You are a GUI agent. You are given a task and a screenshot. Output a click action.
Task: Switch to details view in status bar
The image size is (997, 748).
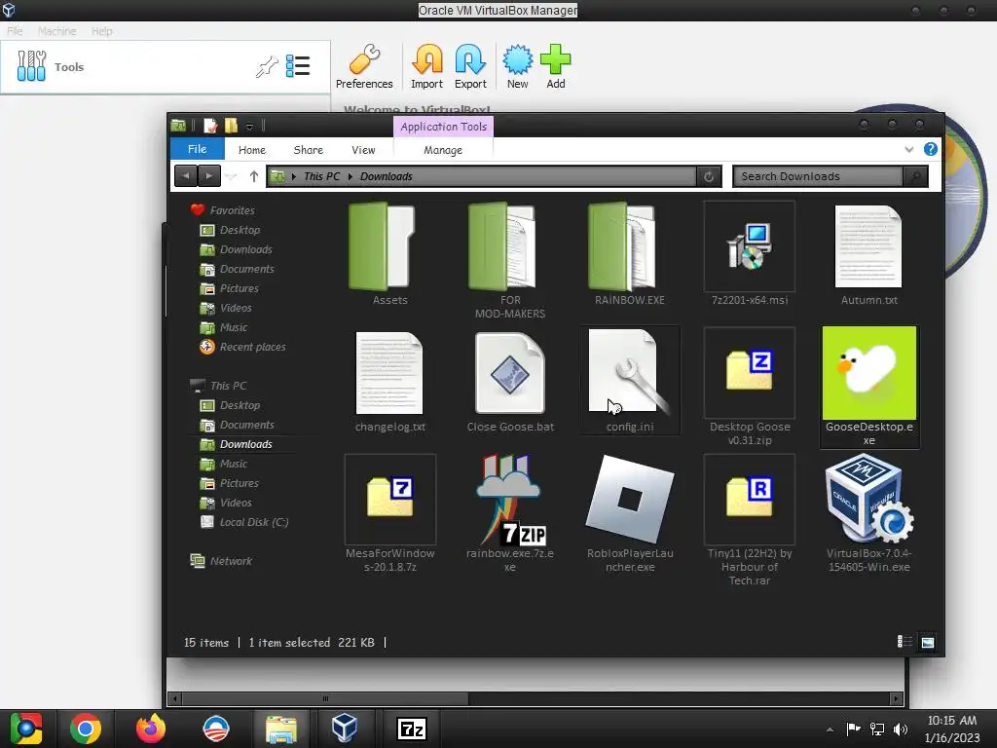pyautogui.click(x=904, y=642)
